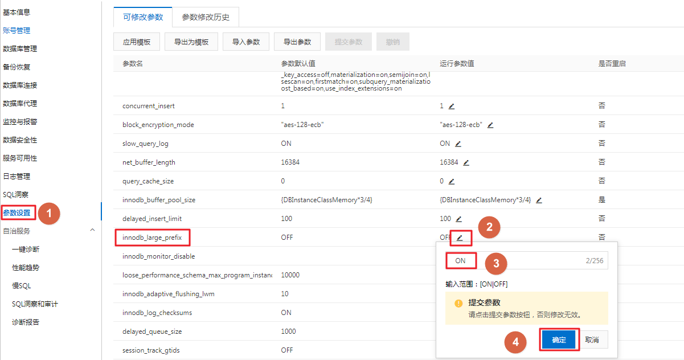
Task: Click edit pencil for concurrent_insert value
Action: pos(452,106)
